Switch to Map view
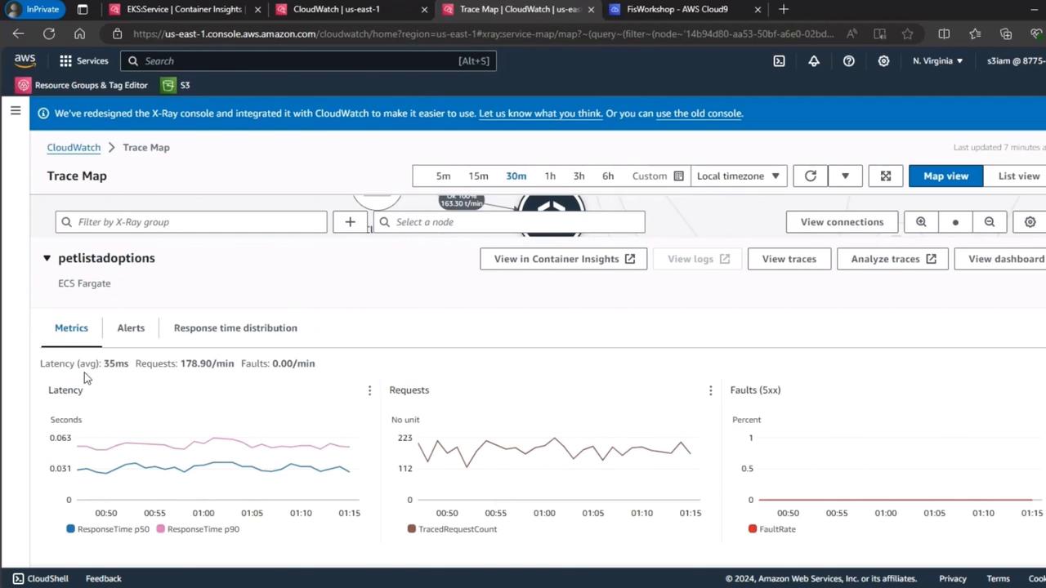1046x588 pixels. tap(945, 176)
